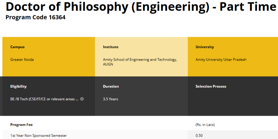This screenshot has width=278, height=139.
Task: Click the Institute heading
Action: 111,47
